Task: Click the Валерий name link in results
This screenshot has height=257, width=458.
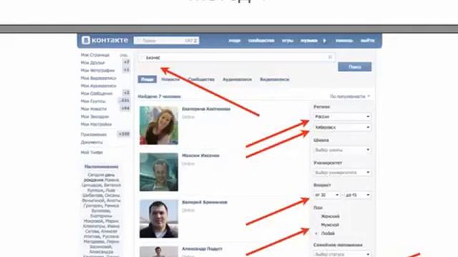Action: [x=205, y=202]
